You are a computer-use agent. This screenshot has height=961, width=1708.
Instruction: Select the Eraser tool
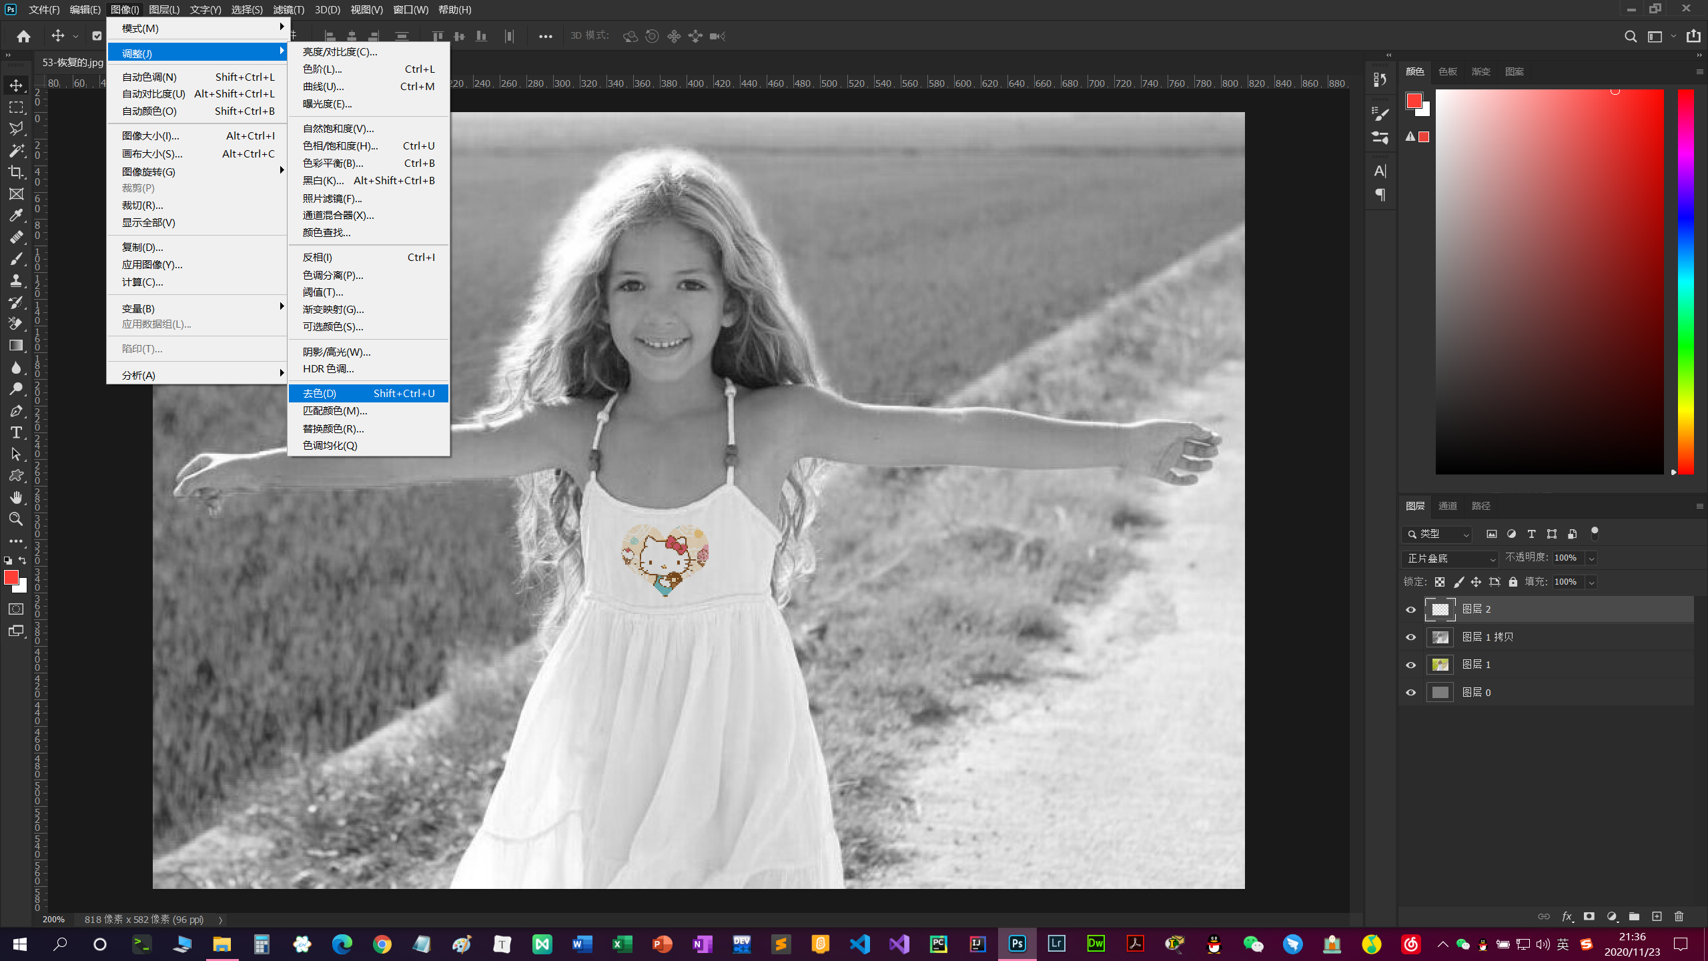pyautogui.click(x=16, y=324)
